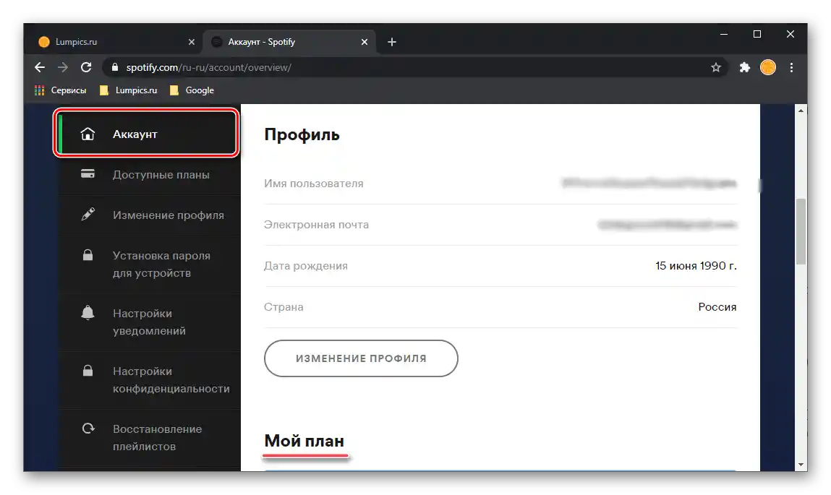The image size is (831, 495).
Task: Open the Доступные планы page
Action: click(x=161, y=173)
